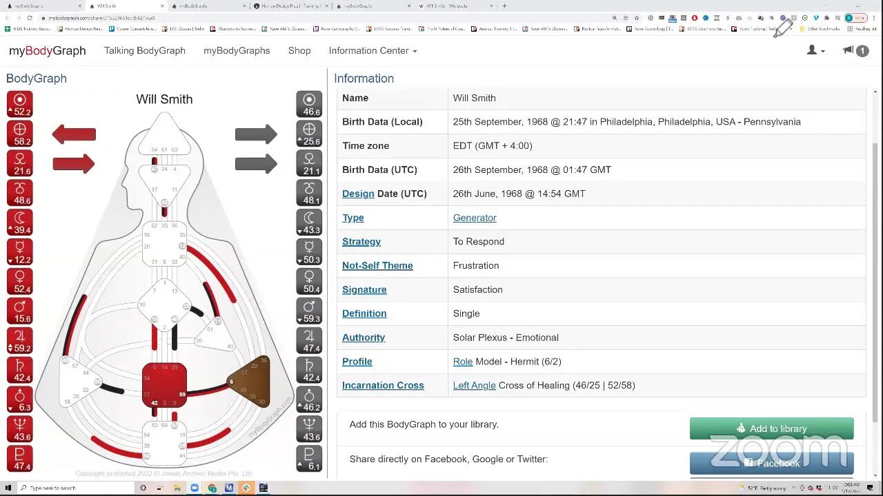
Task: Follow the Role link in Profile row
Action: click(x=463, y=362)
